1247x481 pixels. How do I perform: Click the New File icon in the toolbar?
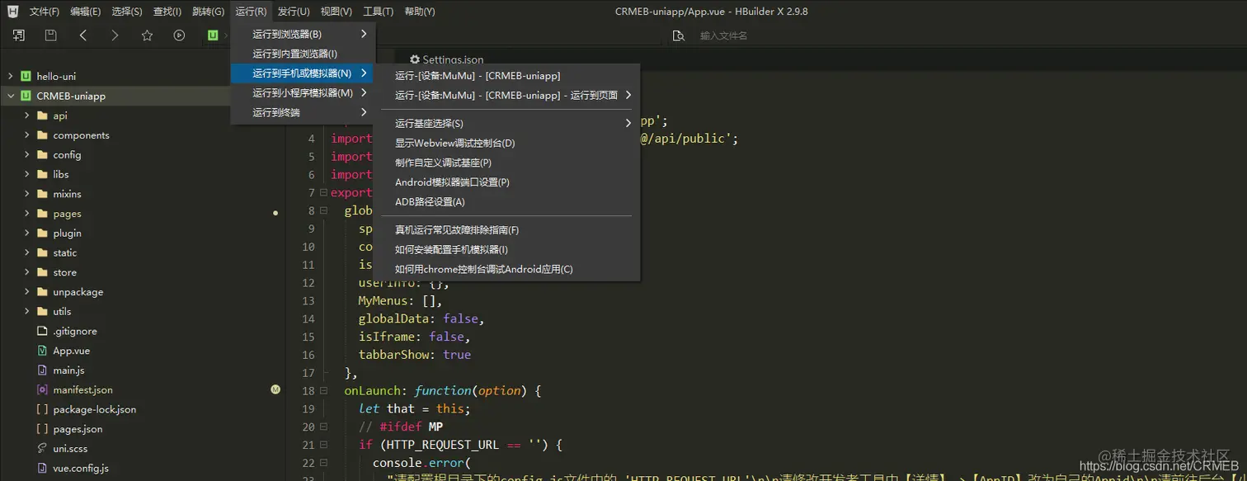(x=18, y=35)
